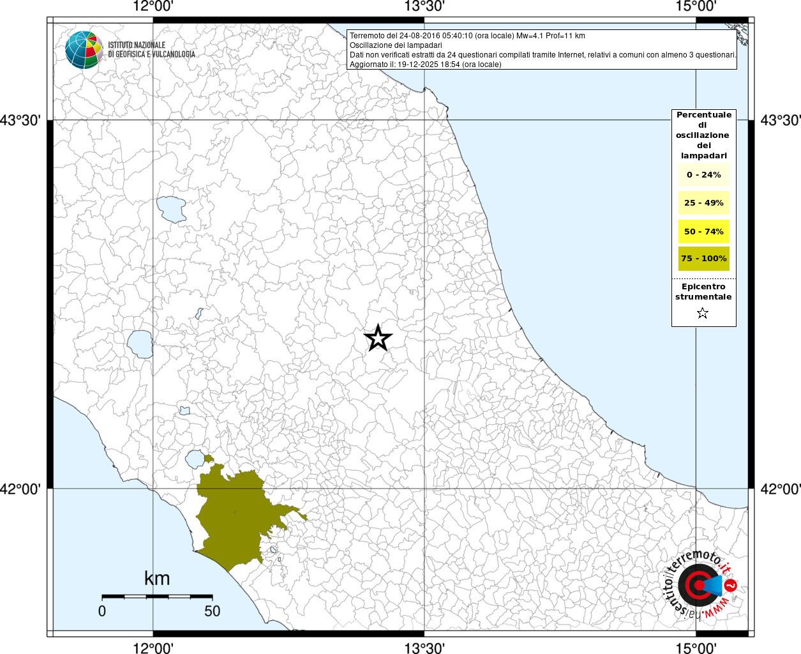Select Lake Bracciano on the map
Screen dimensions: 801x654
point(195,459)
